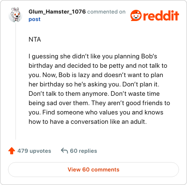This screenshot has width=187, height=185.
Task: Click the final line "how to have a conversation"
Action: click(87, 122)
